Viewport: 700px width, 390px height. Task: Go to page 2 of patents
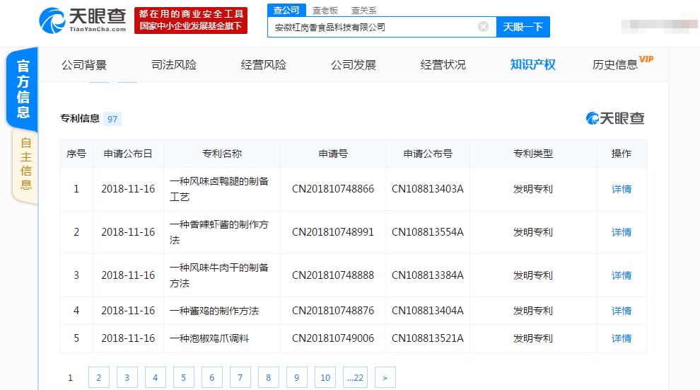pyautogui.click(x=98, y=378)
